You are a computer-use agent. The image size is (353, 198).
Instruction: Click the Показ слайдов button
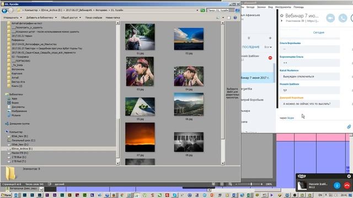click(x=93, y=18)
